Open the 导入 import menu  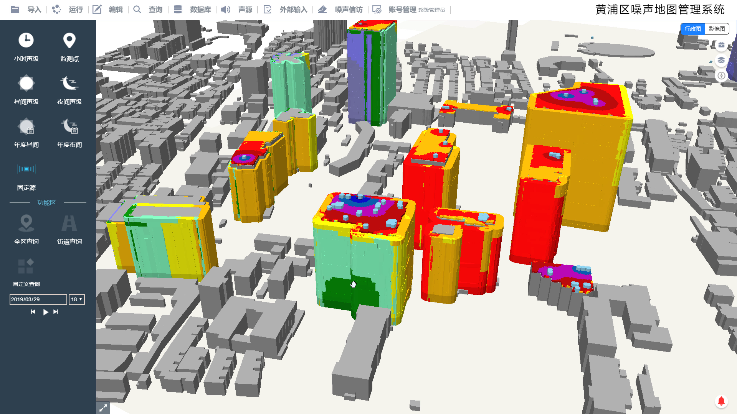tap(34, 10)
